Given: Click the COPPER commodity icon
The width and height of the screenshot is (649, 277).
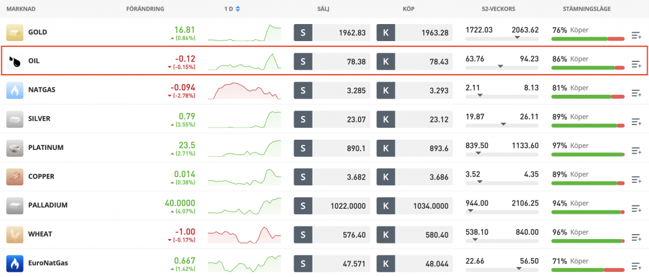Looking at the screenshot, I should [x=15, y=176].
